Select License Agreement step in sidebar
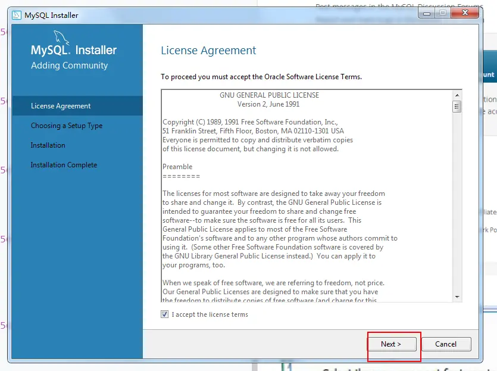Image resolution: width=497 pixels, height=371 pixels. (x=77, y=106)
